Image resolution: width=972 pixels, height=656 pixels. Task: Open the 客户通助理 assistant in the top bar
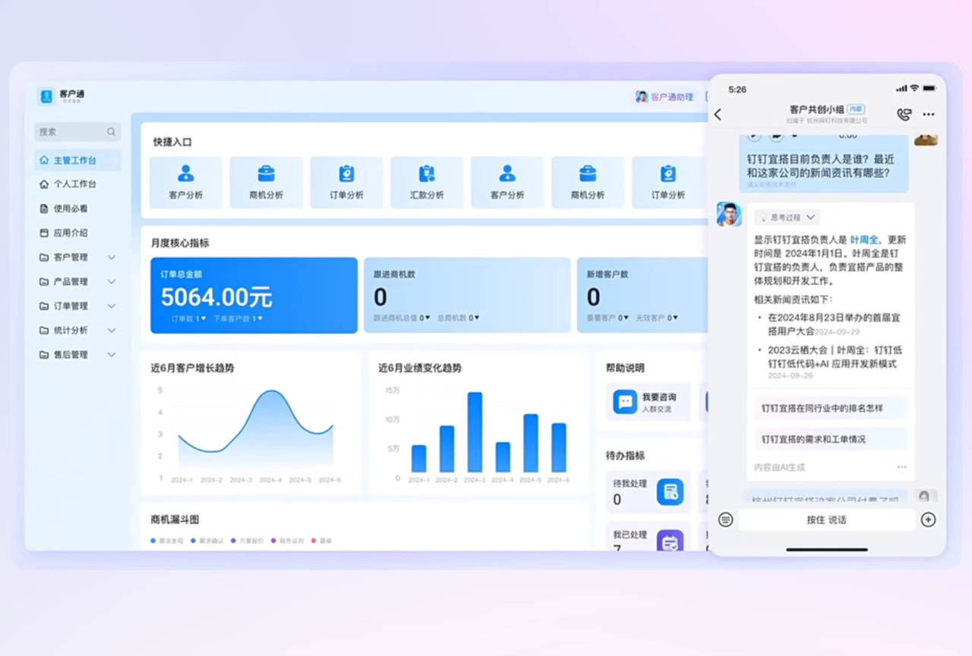pyautogui.click(x=664, y=97)
